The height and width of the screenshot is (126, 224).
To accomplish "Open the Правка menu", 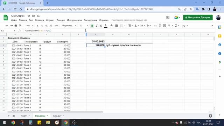I will tap(23, 20).
